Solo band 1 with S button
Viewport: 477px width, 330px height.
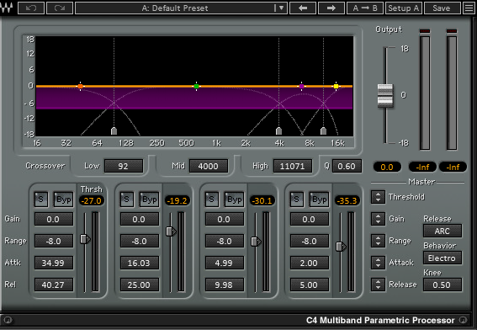click(x=40, y=200)
